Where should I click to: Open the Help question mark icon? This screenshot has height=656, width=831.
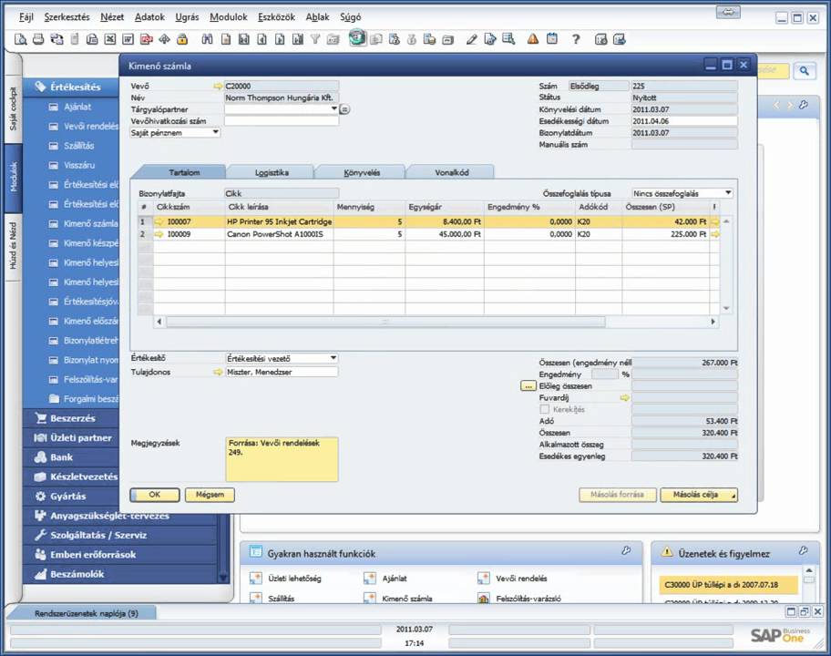(x=577, y=39)
